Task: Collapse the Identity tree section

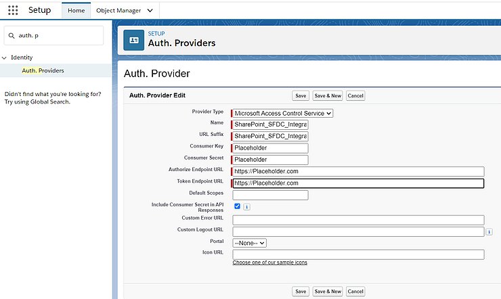Action: point(5,57)
